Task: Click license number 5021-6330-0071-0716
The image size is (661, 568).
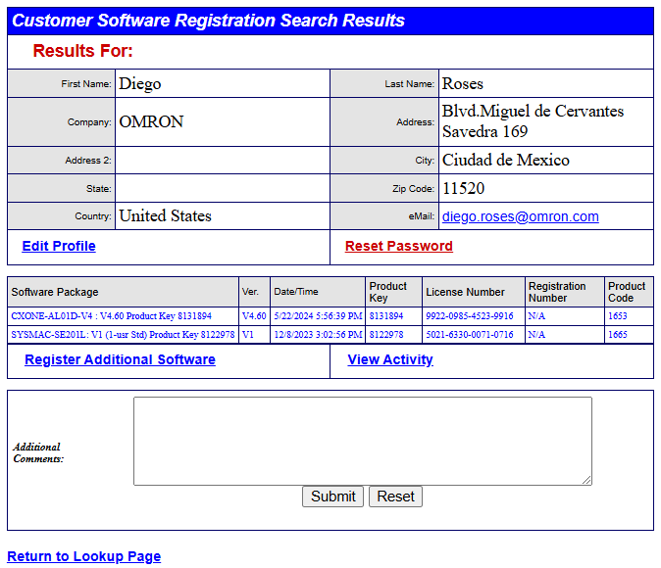Action: [469, 335]
